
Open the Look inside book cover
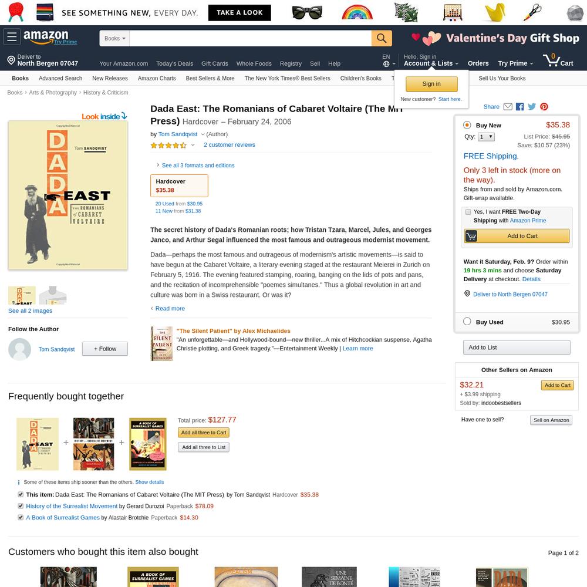tap(68, 195)
